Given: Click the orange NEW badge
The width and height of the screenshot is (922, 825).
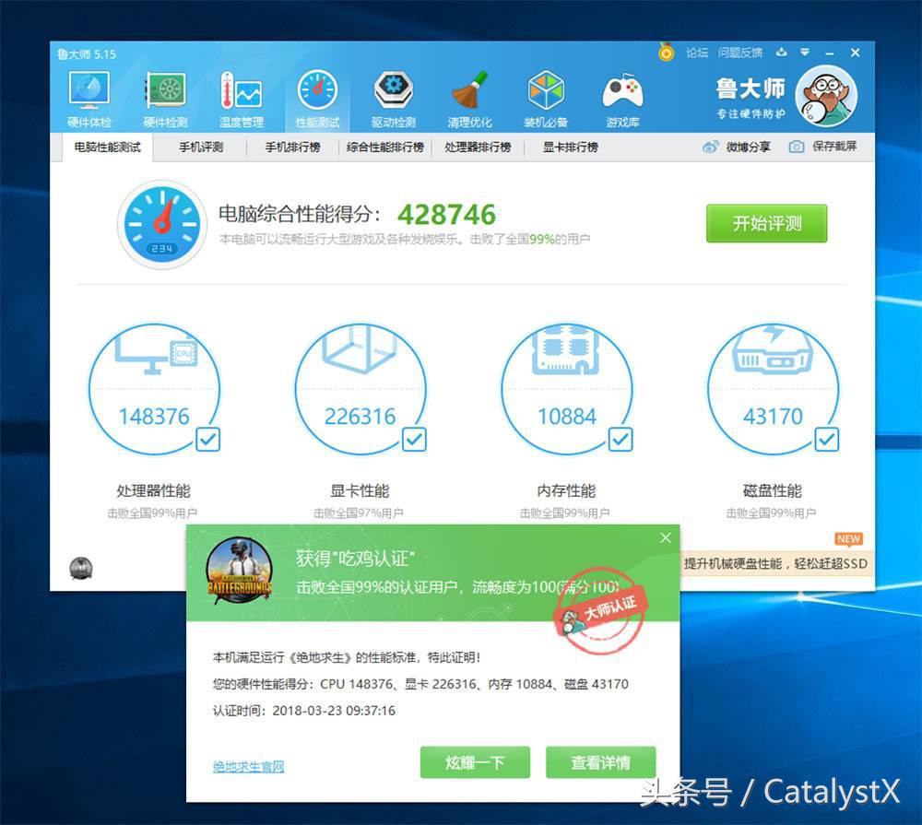Looking at the screenshot, I should pos(848,538).
